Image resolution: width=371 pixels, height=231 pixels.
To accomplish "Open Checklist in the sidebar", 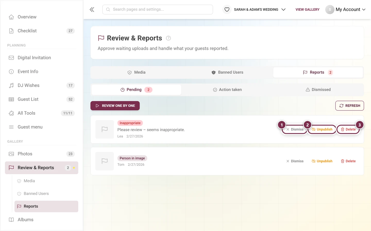I will pos(41,31).
